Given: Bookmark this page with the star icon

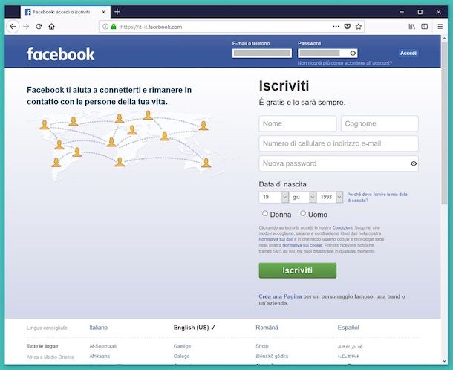Looking at the screenshot, I should tap(359, 27).
